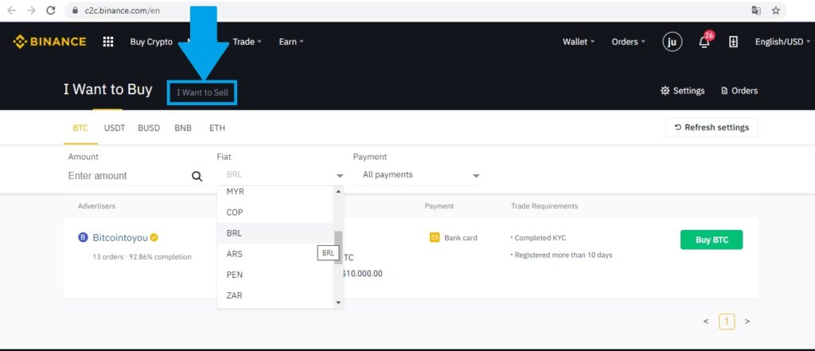
Task: Switch to the BNB tab
Action: pos(183,128)
